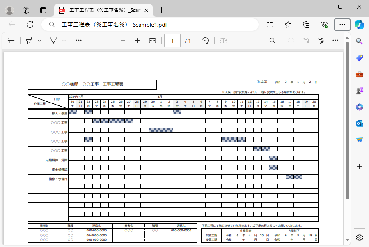Select the text highlighter tool
The height and width of the screenshot is (247, 369).
(x=53, y=40)
